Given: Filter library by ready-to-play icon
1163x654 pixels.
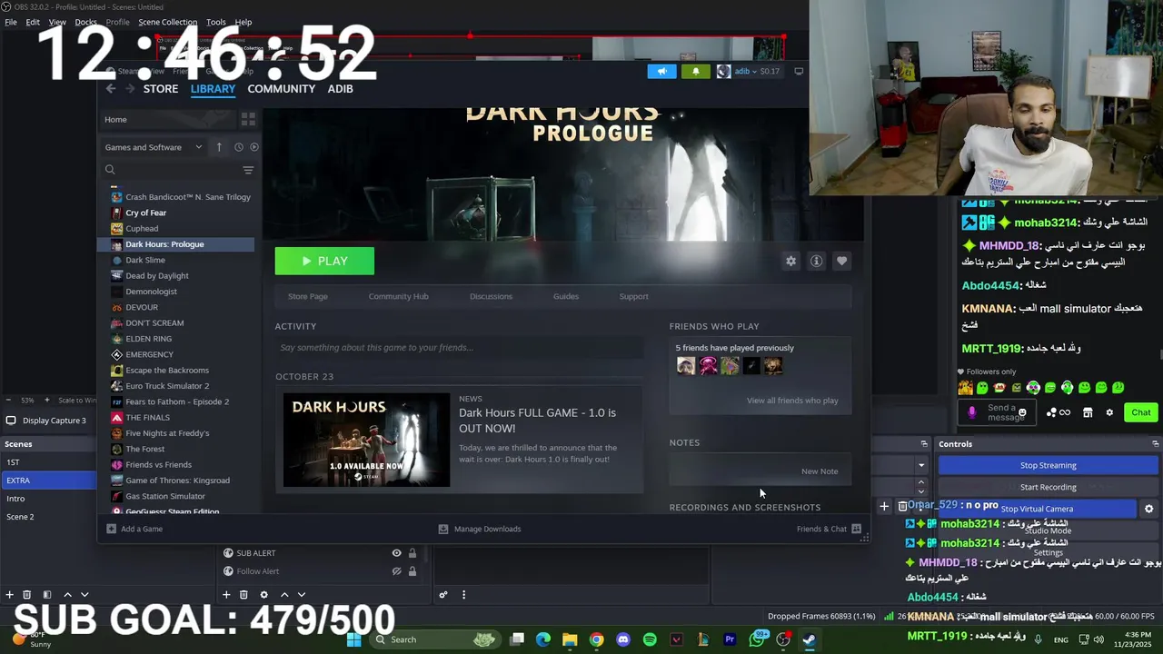Looking at the screenshot, I should point(254,147).
